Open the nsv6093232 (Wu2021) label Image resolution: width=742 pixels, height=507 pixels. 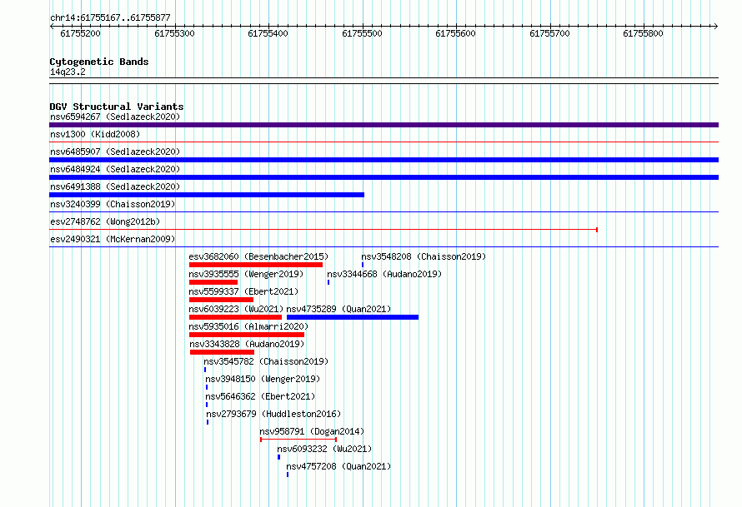click(324, 449)
